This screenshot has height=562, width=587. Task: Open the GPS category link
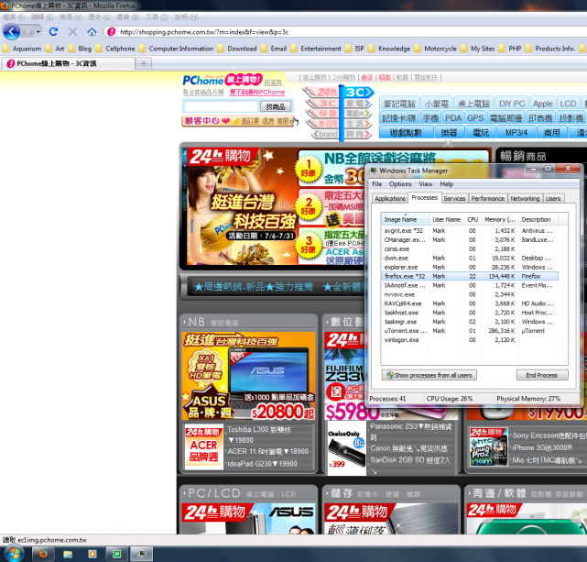(475, 118)
